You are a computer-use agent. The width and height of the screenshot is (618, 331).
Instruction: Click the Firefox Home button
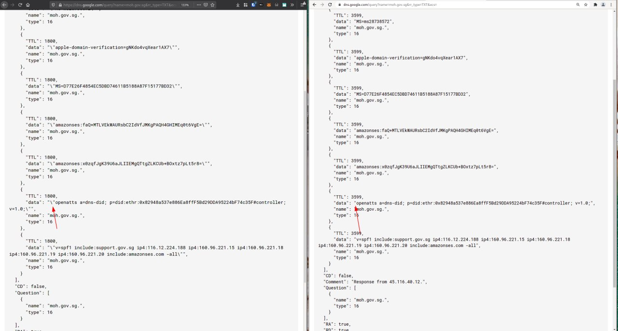pos(27,4)
